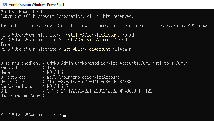Click at the blinking cursor prompt
Image resolution: width=214 pixels, height=121 pixels.
click(x=65, y=116)
